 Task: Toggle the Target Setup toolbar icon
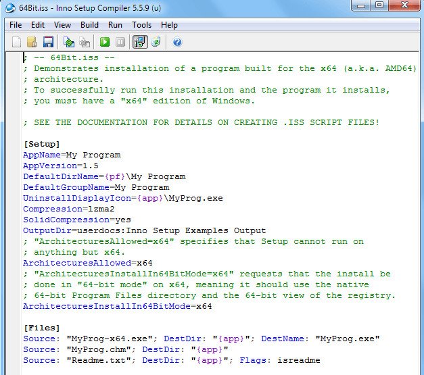coord(140,42)
